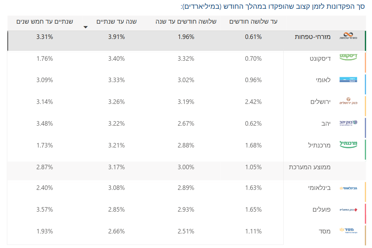372x248 pixels.
Task: Click the Massad bank logo
Action: (x=348, y=230)
